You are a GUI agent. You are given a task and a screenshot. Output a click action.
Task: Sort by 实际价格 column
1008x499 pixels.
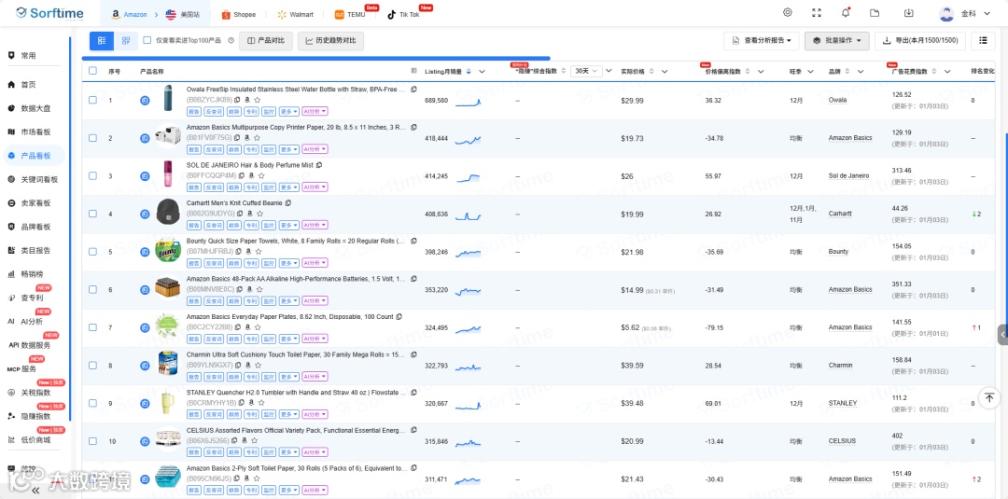point(653,71)
